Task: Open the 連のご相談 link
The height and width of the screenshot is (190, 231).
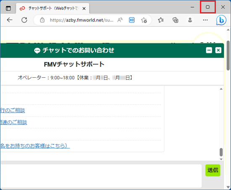Action: pyautogui.click(x=13, y=122)
